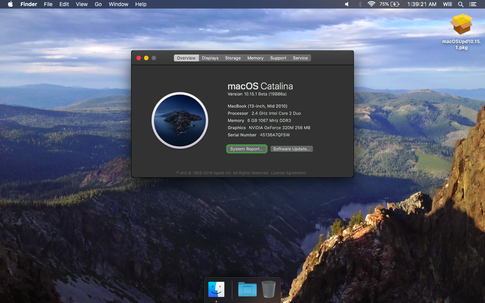Click the macOS Catalina island logo
The image size is (485, 303).
180,120
